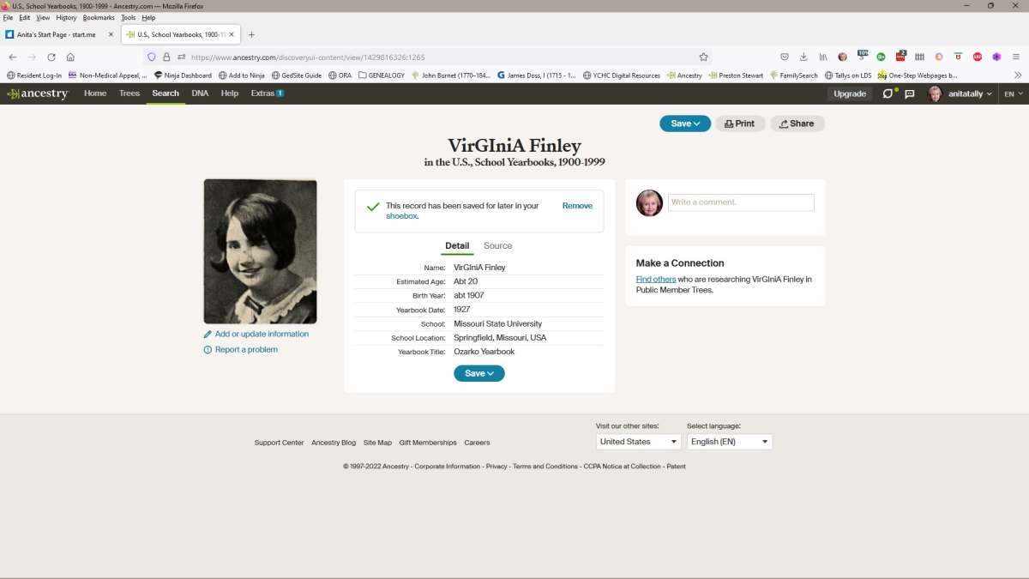The width and height of the screenshot is (1029, 579).
Task: Bookmark this page with the star icon
Action: [x=703, y=57]
